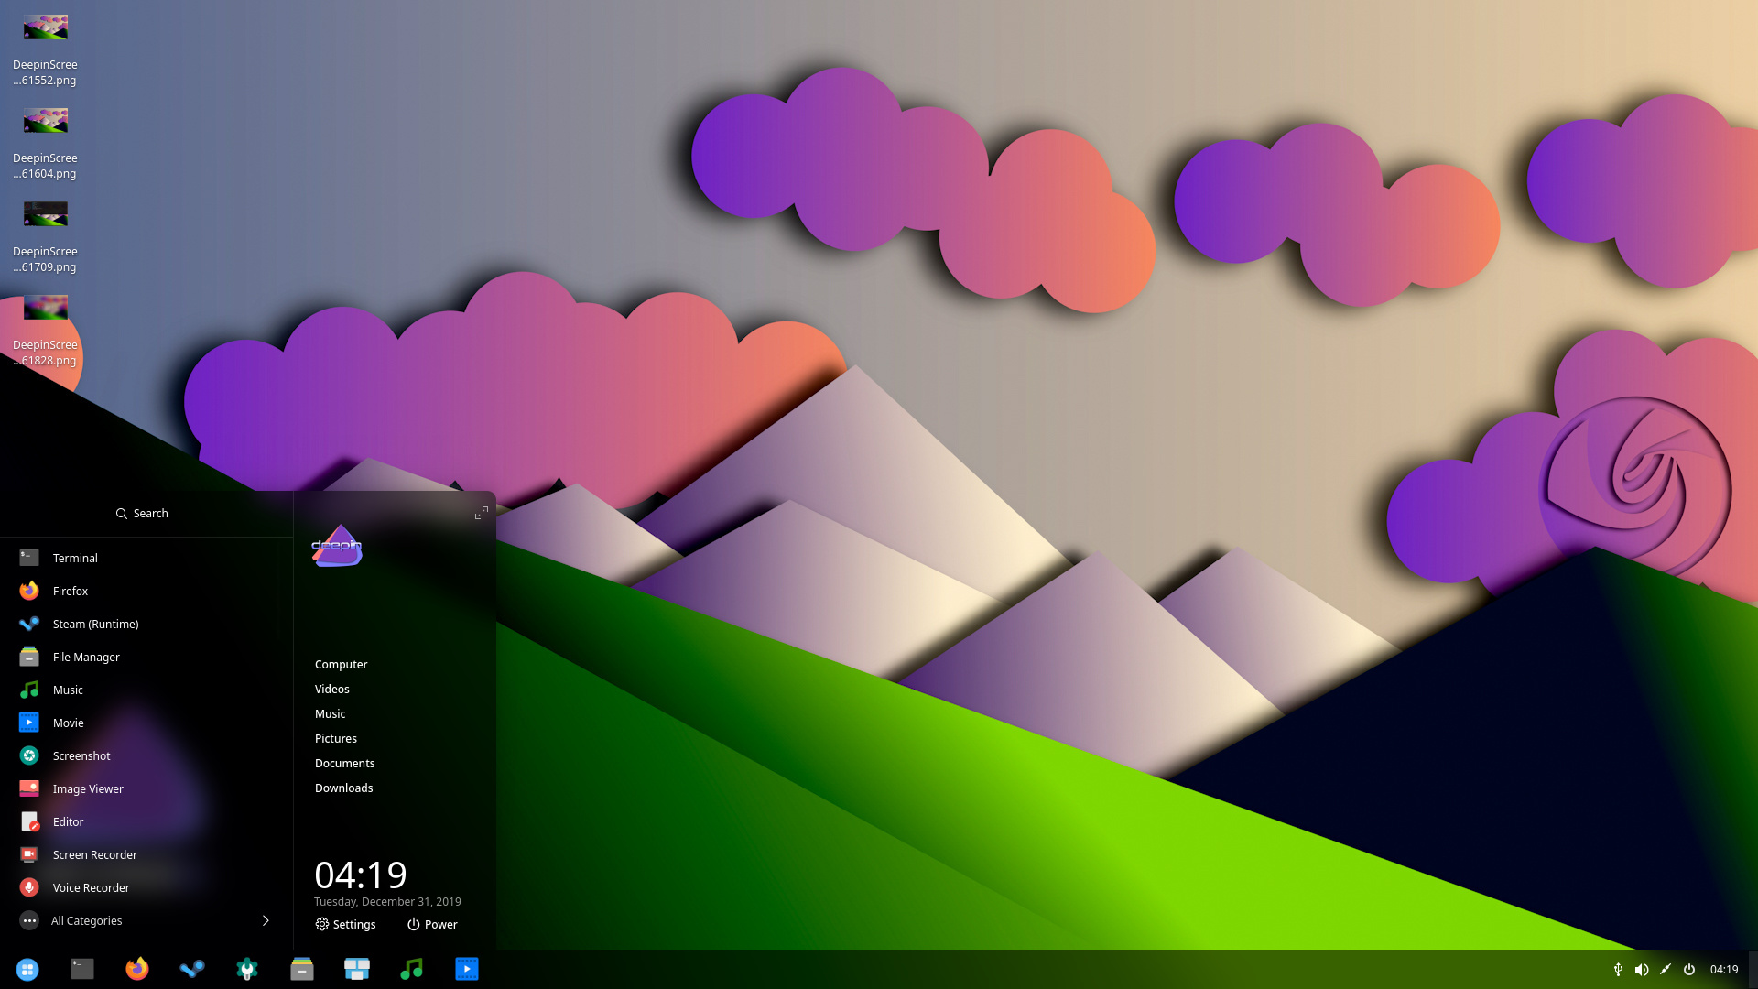The image size is (1758, 989).
Task: Click the File Manager icon in the launcher
Action: tap(29, 657)
